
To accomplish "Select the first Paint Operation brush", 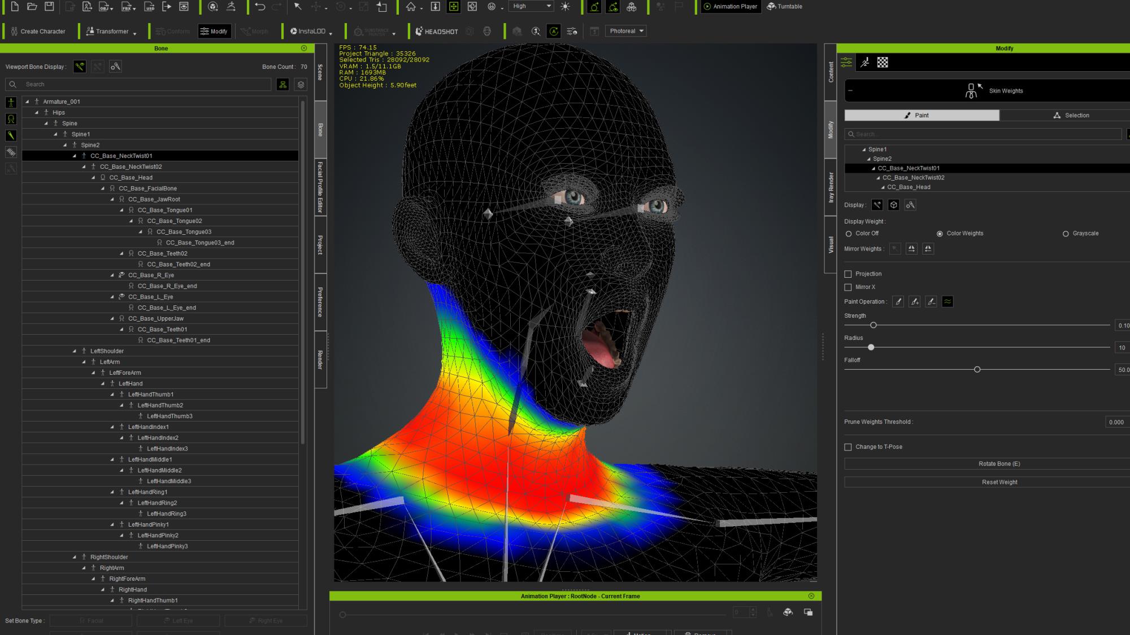I will [x=898, y=301].
